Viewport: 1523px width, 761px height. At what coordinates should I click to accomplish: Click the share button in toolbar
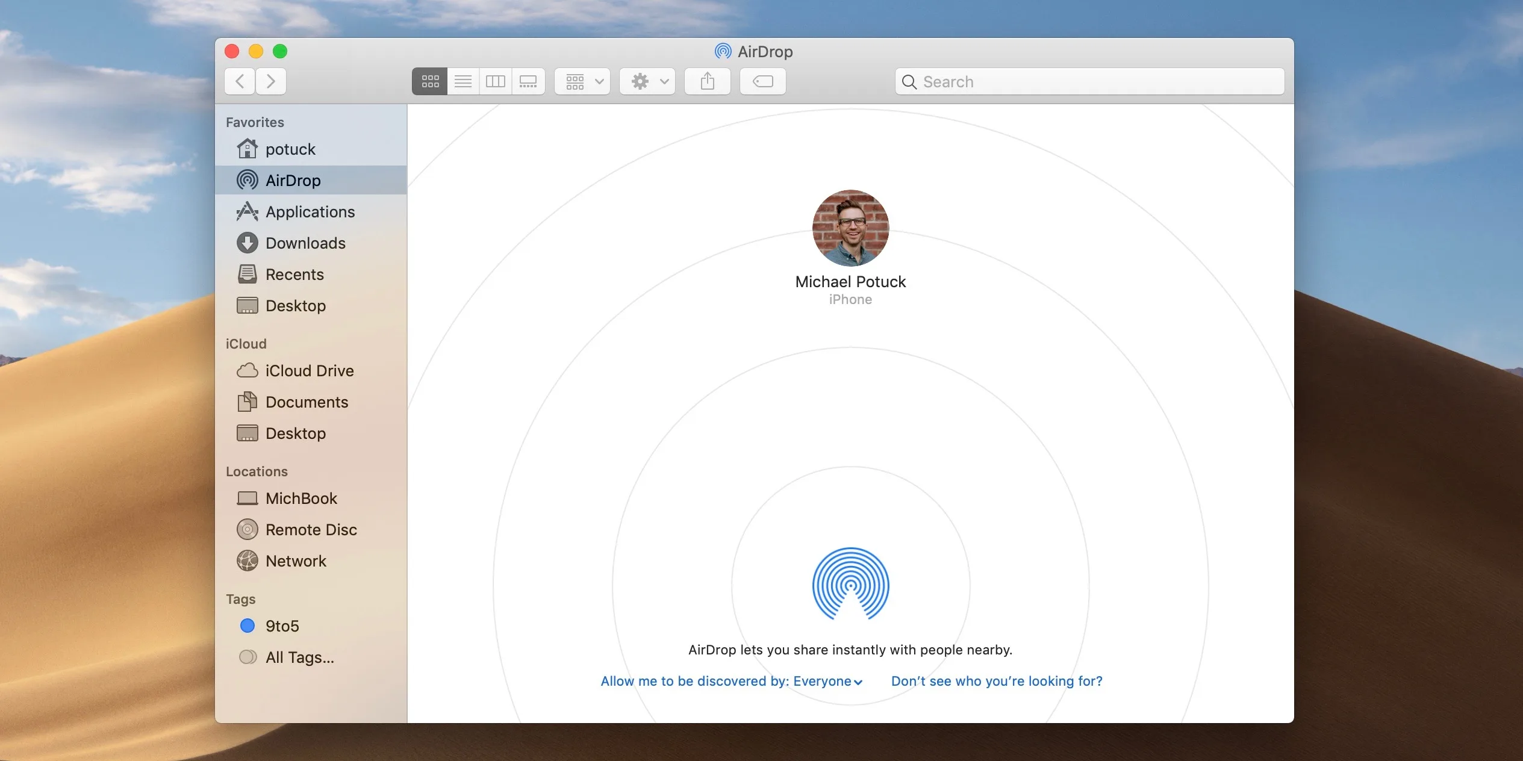pyautogui.click(x=707, y=81)
